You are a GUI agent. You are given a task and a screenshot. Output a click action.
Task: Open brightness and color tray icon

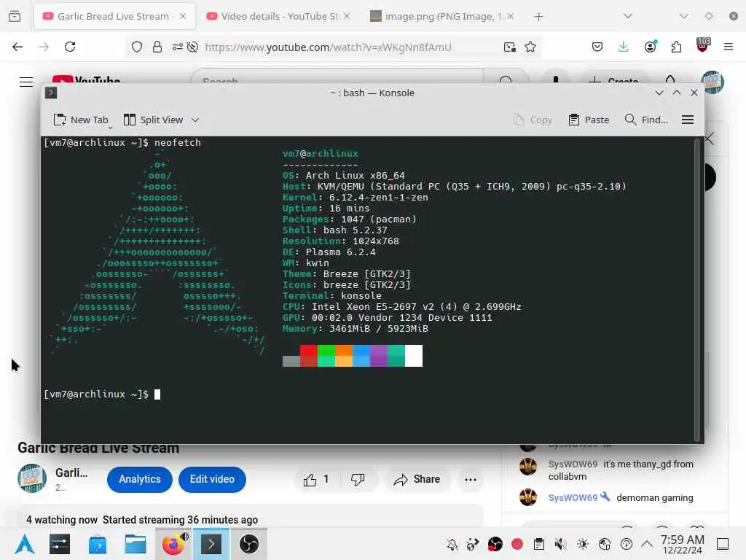coord(583,544)
